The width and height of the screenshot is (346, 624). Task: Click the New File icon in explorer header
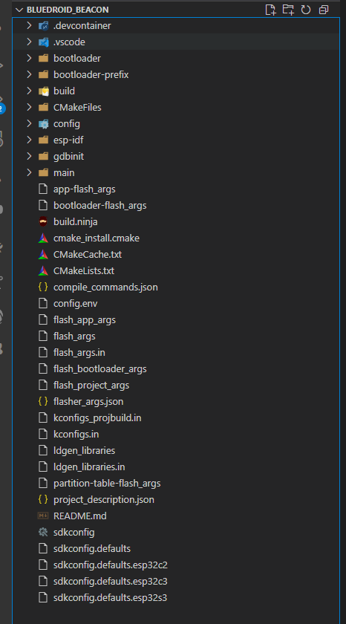270,10
